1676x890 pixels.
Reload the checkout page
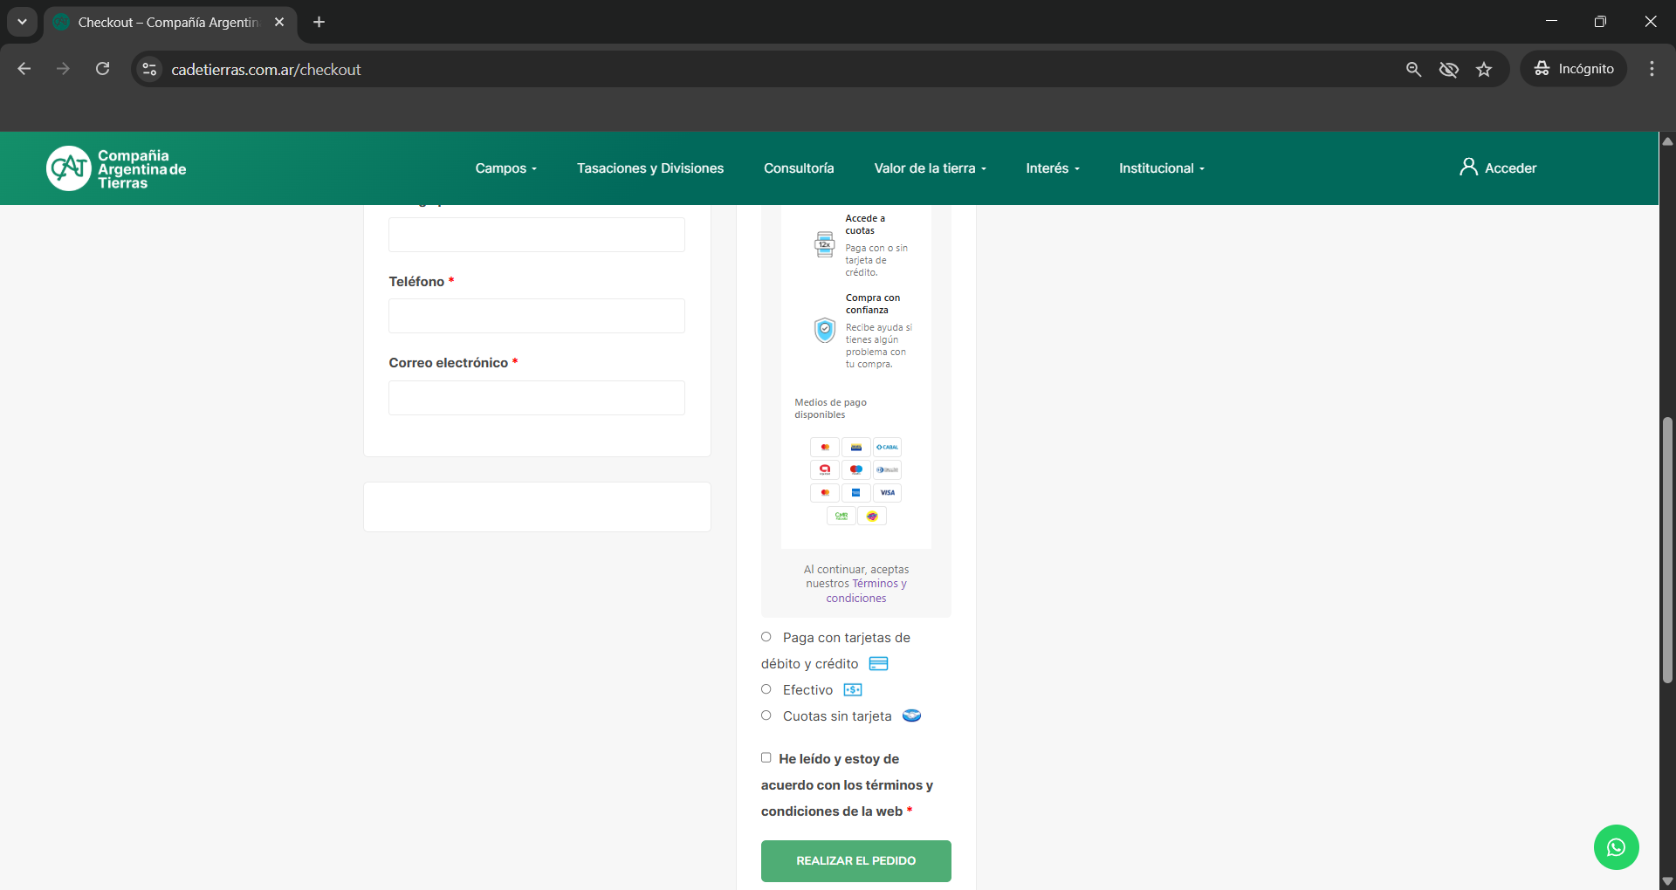(103, 69)
